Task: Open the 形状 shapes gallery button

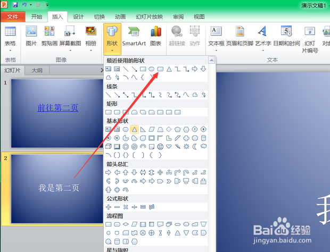Action: click(112, 39)
